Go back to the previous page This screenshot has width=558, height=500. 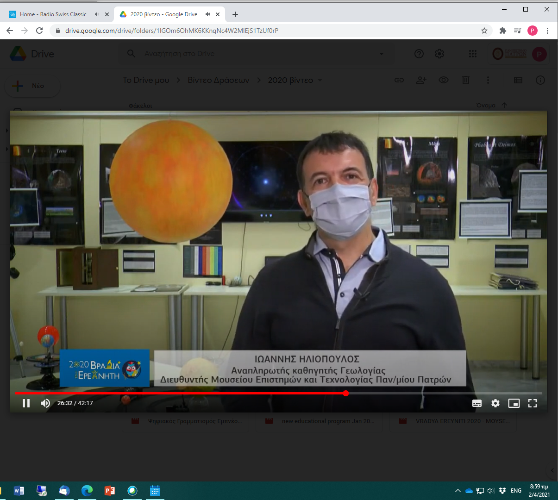[10, 31]
